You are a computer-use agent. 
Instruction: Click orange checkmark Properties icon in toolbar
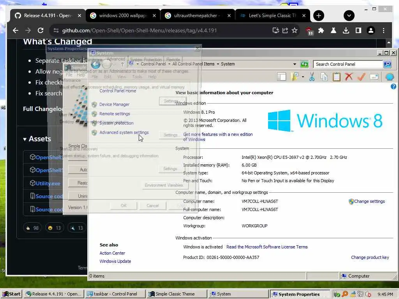(361, 77)
